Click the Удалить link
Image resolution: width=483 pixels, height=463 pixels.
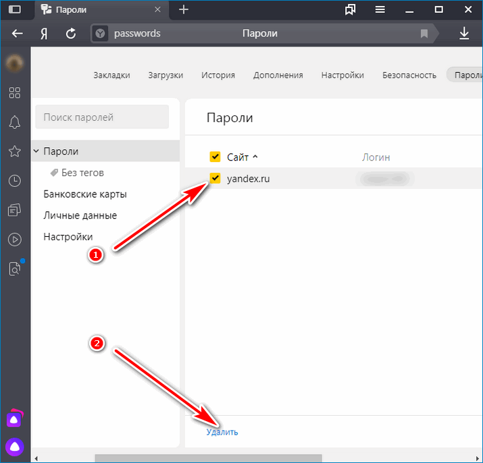pos(222,432)
